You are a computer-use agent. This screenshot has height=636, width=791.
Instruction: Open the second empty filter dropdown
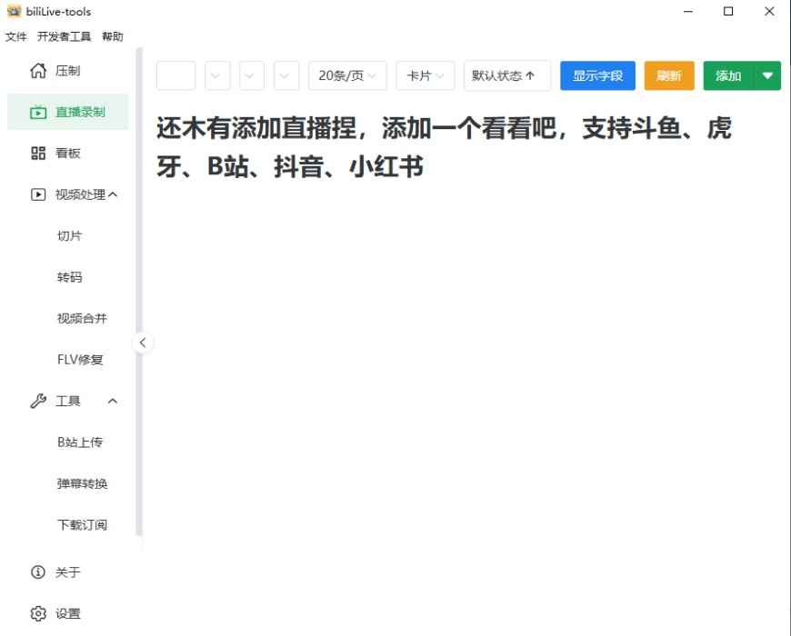pos(252,76)
